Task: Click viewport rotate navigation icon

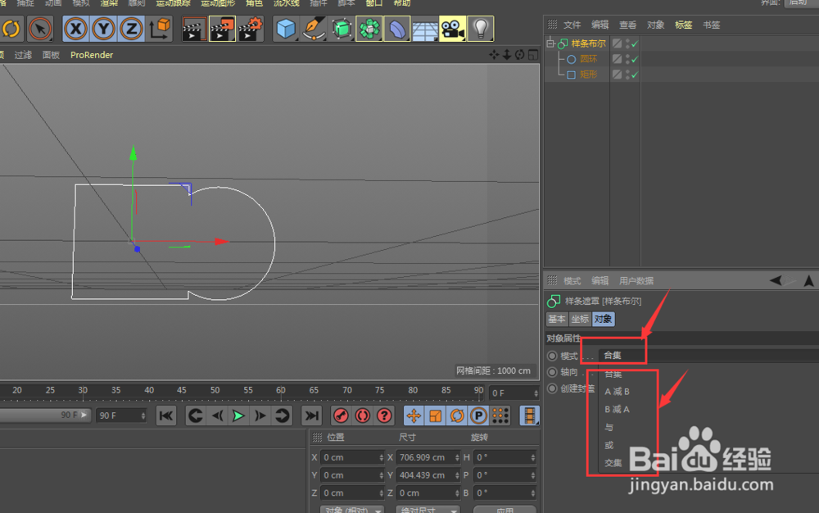Action: (x=520, y=54)
